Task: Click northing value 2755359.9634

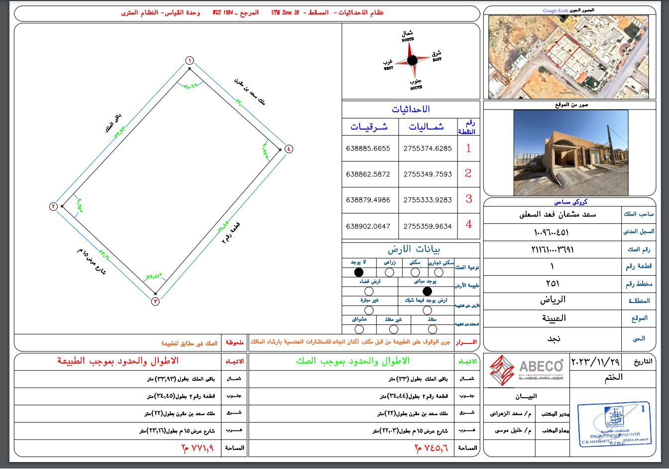Action: 428,226
